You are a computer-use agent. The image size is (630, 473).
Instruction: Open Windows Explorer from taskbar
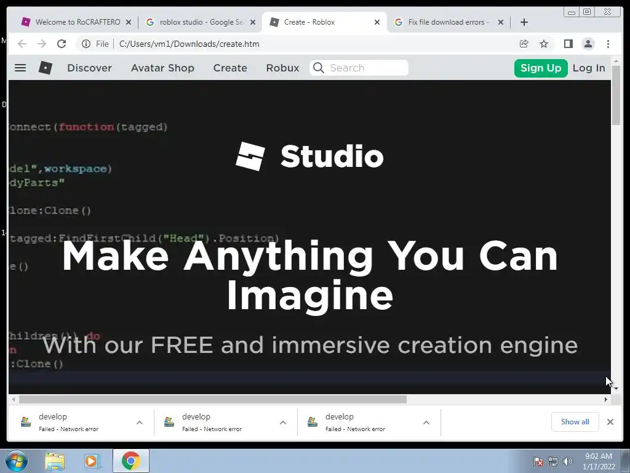(55, 461)
